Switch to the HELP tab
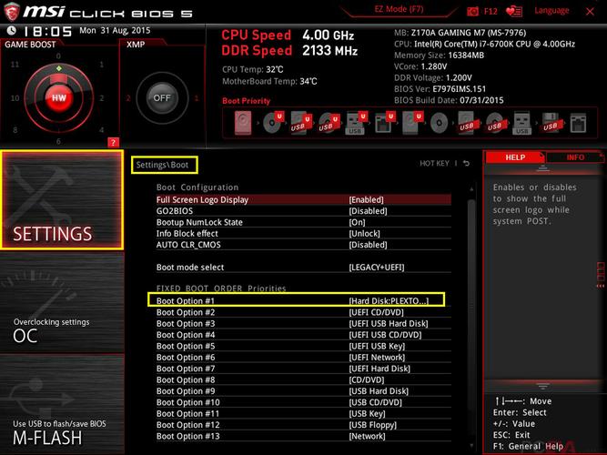 [515, 157]
